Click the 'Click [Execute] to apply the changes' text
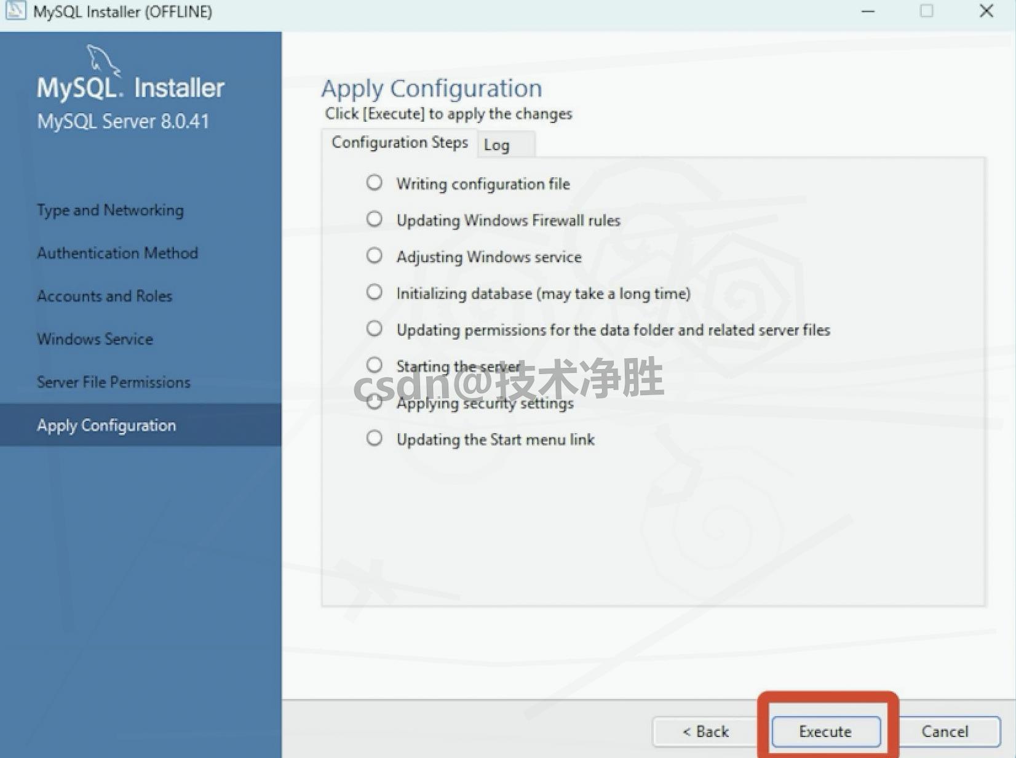The width and height of the screenshot is (1016, 758). pyautogui.click(x=448, y=114)
